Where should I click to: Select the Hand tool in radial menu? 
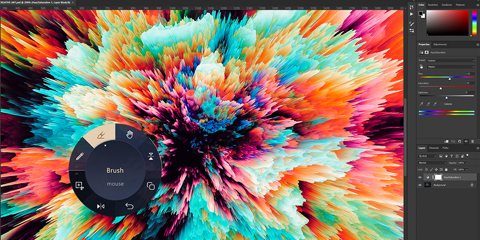(x=129, y=134)
